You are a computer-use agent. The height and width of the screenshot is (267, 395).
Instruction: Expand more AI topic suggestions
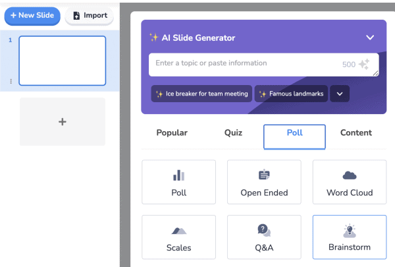(x=340, y=94)
